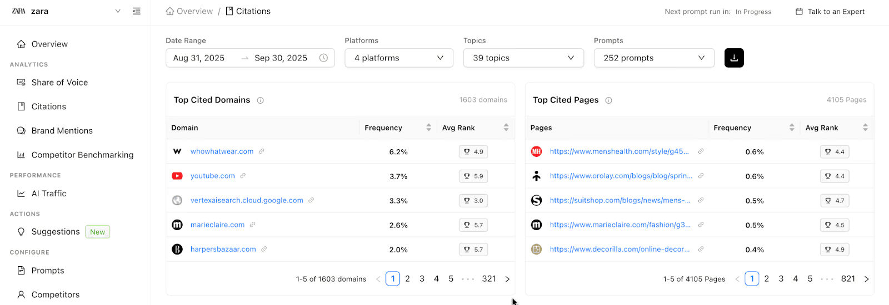Click the Men's Health favicon in pages table
889x305 pixels.
tap(536, 151)
